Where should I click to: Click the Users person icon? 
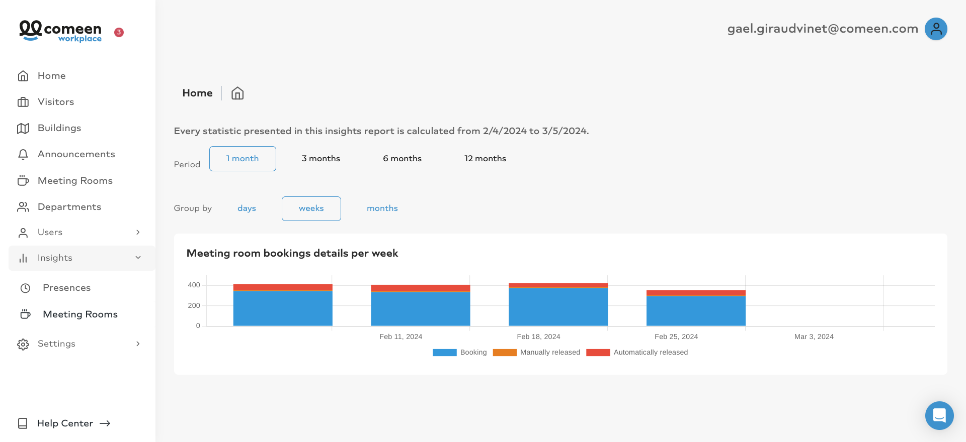click(23, 233)
